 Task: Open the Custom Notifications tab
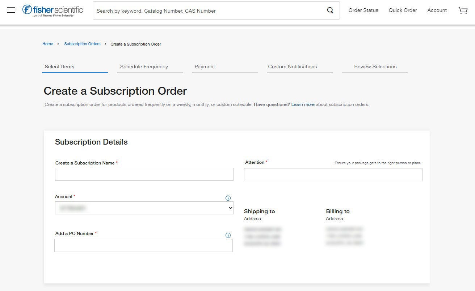pyautogui.click(x=292, y=67)
